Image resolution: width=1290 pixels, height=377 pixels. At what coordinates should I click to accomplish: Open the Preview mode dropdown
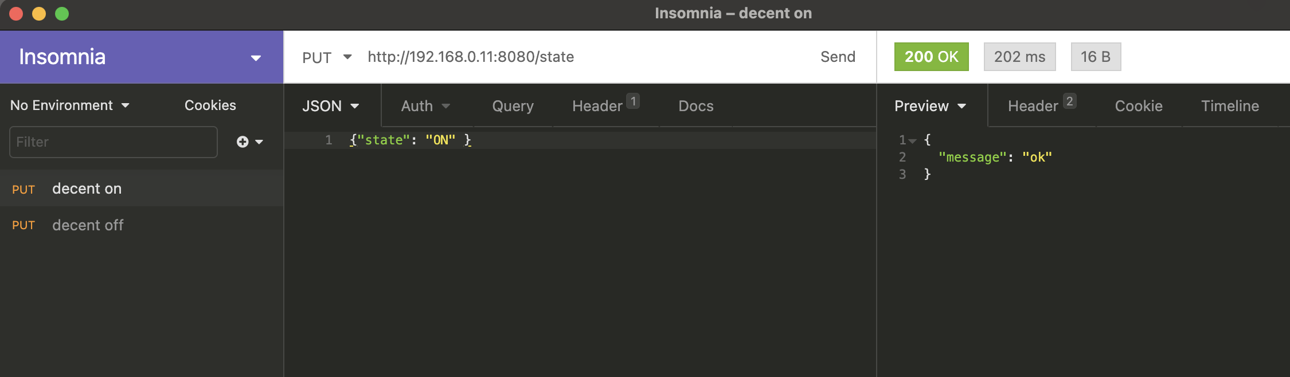[930, 106]
